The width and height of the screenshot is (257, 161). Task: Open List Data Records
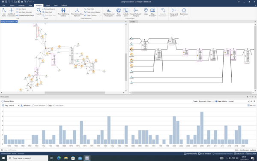pos(24,12)
